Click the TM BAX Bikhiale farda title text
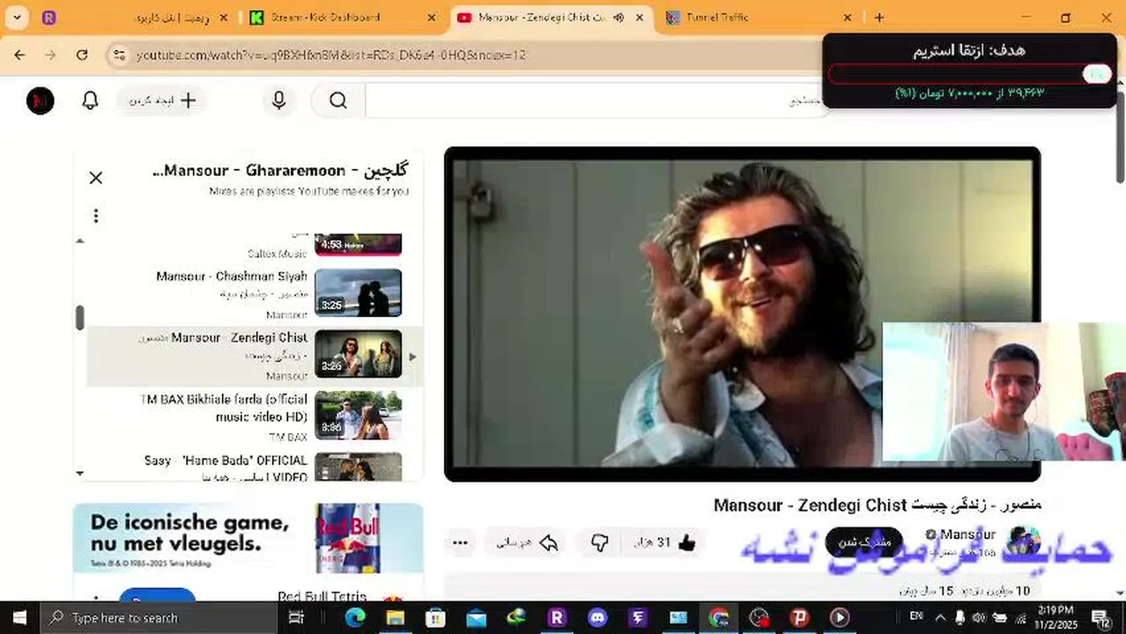This screenshot has height=634, width=1126. pyautogui.click(x=224, y=408)
